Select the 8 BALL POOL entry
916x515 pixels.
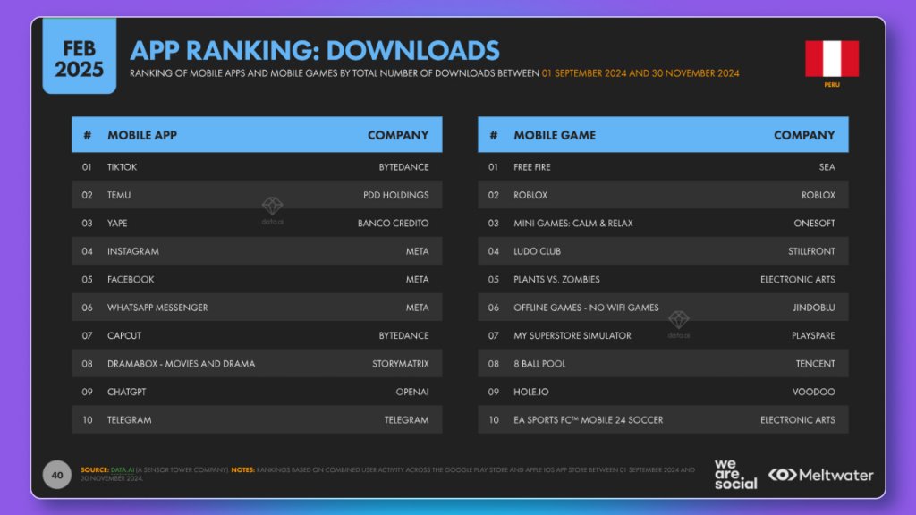tap(539, 363)
